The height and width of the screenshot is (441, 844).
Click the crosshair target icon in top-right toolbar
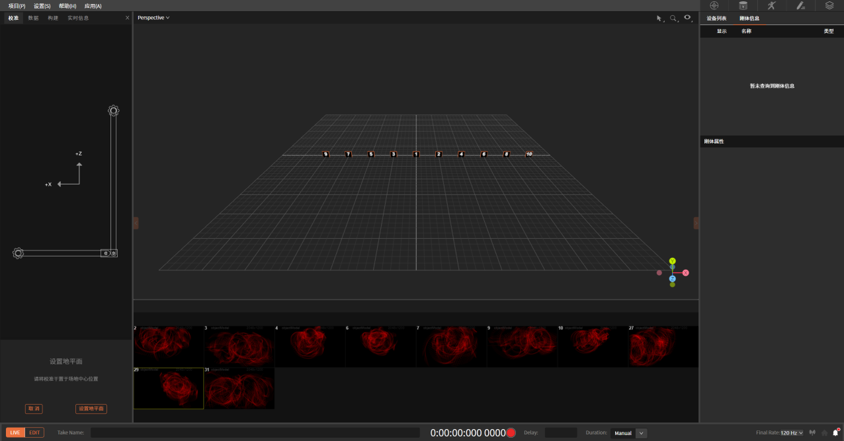coord(714,5)
